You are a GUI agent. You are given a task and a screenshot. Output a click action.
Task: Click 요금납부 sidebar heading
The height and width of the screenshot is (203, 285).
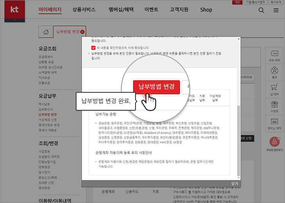click(47, 96)
